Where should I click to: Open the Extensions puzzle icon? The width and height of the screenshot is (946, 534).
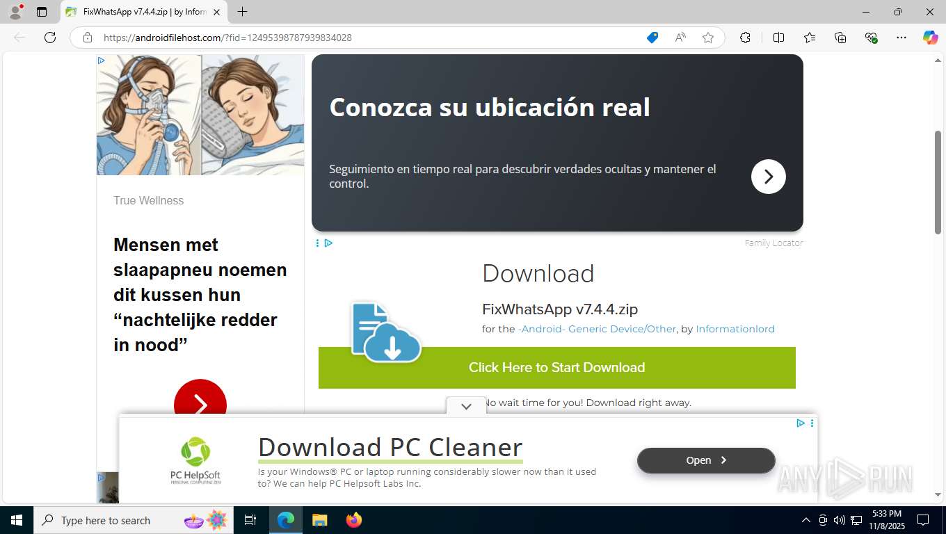point(745,38)
